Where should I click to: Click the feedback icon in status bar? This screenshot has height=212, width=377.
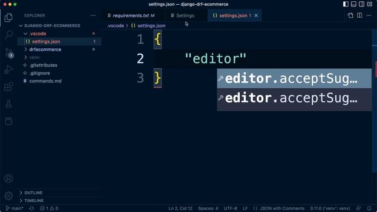tap(359, 208)
